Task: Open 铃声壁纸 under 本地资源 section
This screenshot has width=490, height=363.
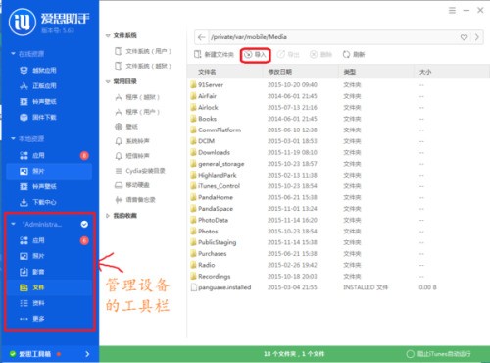Action: coord(38,186)
